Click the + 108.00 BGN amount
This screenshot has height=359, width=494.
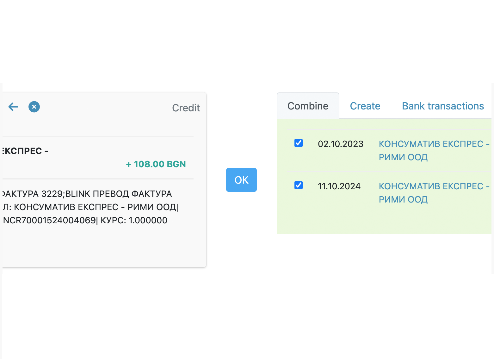pos(156,164)
